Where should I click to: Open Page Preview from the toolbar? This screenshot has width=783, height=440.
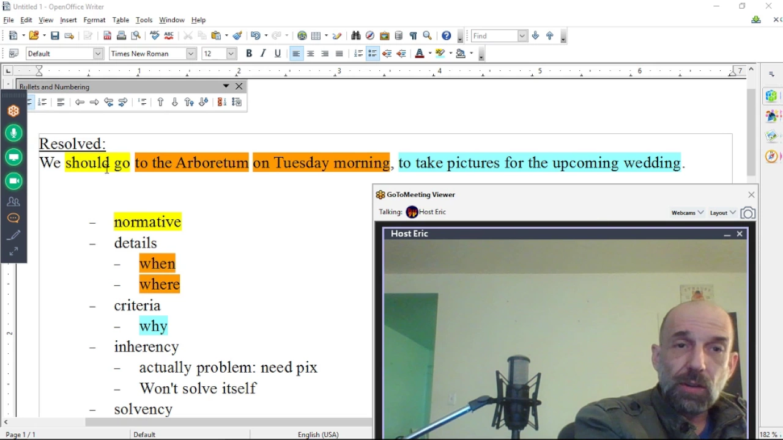[136, 36]
